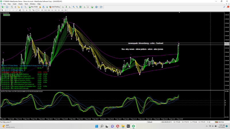230x129 pixels.
Task: Toggle chart auto scroll
Action: [x=85, y=7]
